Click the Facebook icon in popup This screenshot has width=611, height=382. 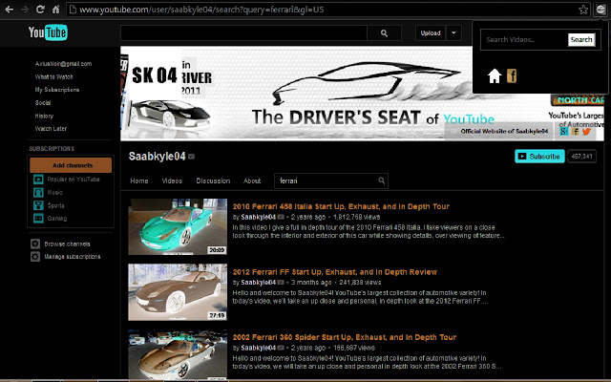tap(512, 75)
